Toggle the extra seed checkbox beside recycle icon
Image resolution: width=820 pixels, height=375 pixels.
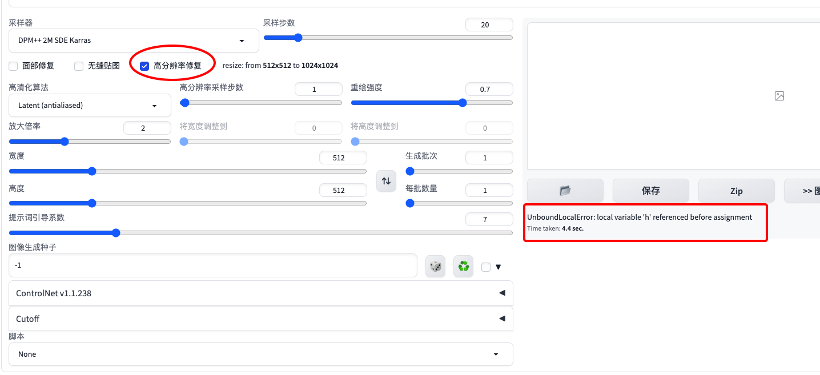(486, 267)
